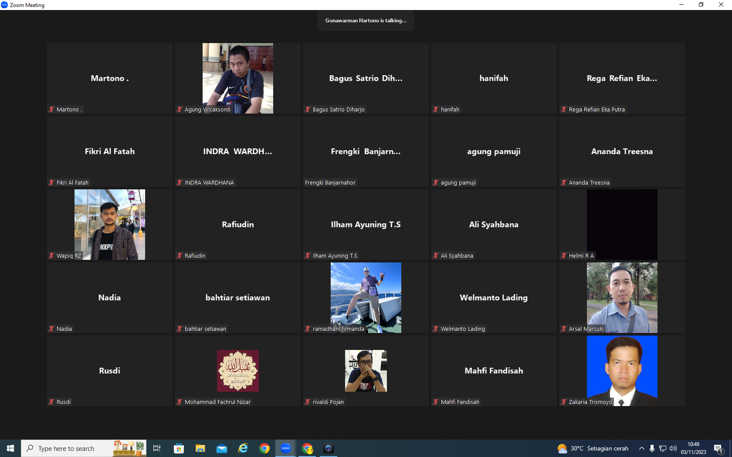Click the Type here to search box
This screenshot has width=732, height=457.
click(84, 448)
